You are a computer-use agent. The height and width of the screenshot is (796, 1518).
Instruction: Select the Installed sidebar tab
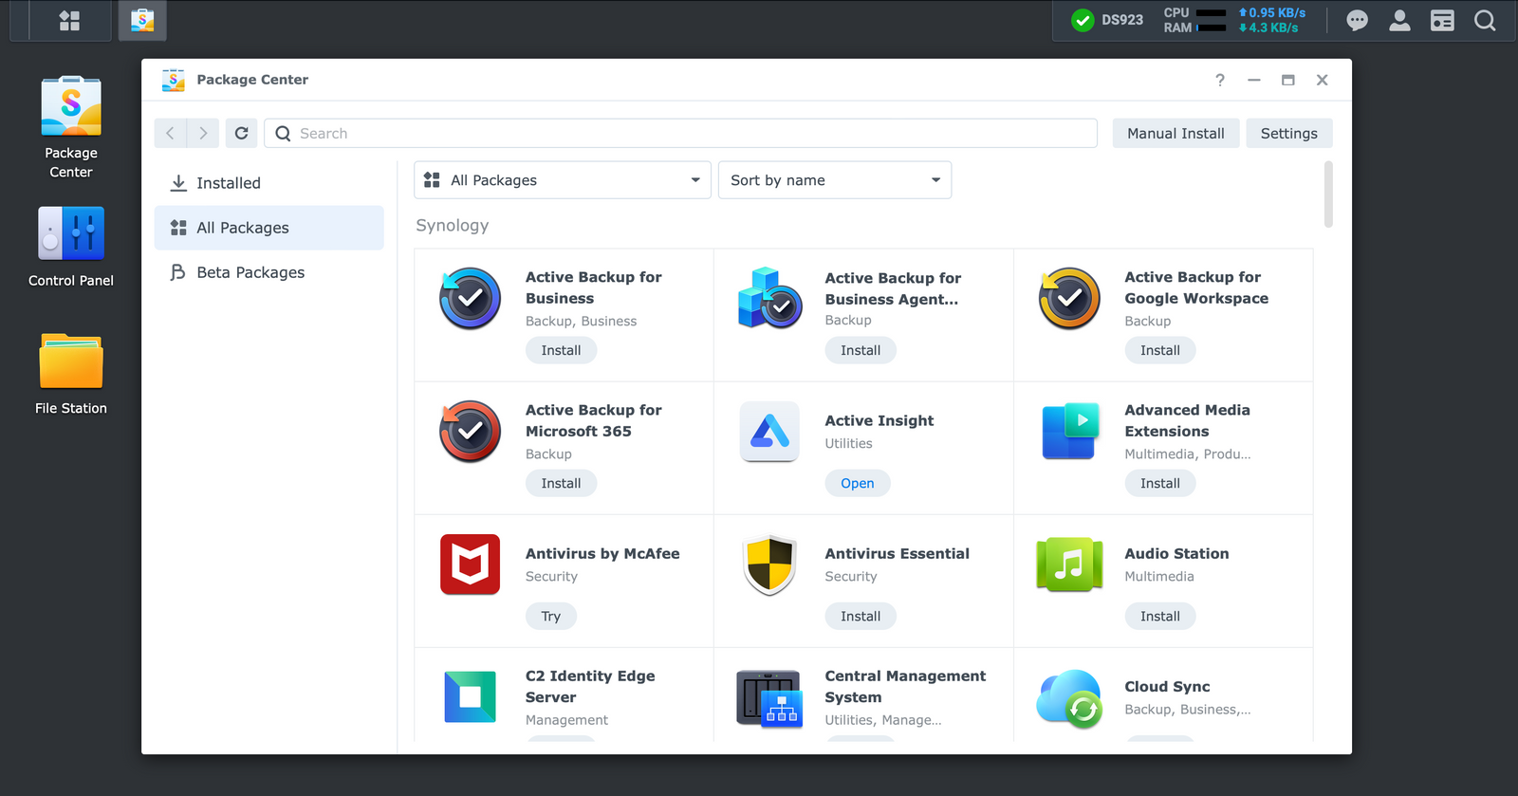pos(228,183)
